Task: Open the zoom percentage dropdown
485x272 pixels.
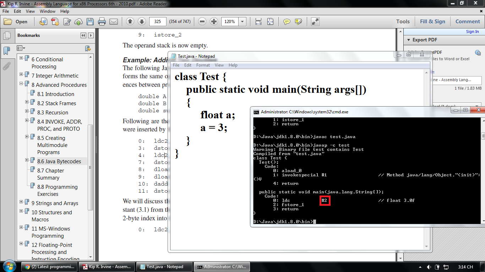Action: [243, 22]
